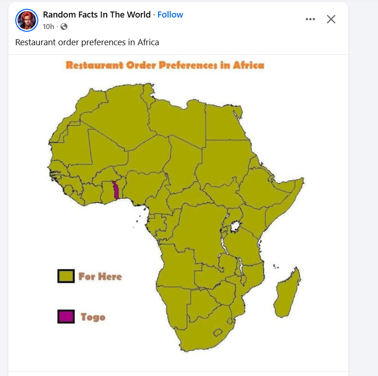The image size is (378, 376).
Task: Click purple-highlighted Togo on the map
Action: coord(115,190)
